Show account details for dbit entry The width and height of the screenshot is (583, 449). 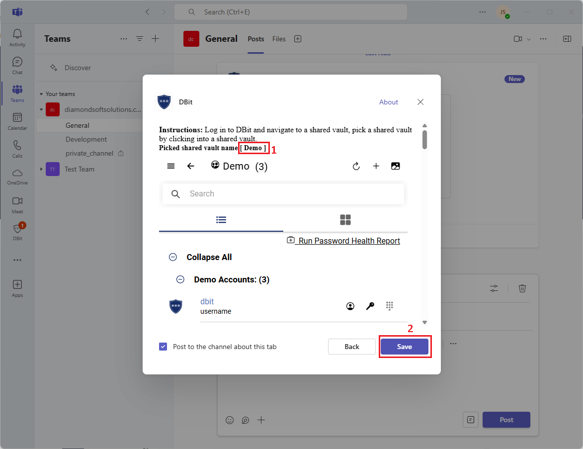point(350,306)
